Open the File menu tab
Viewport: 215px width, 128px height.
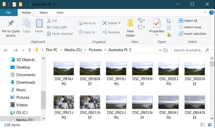click(x=9, y=13)
